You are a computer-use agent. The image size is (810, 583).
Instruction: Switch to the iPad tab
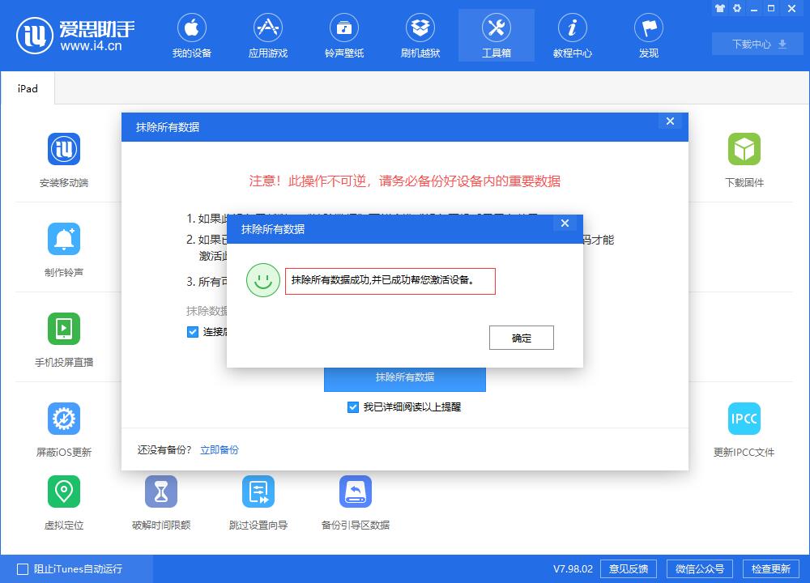coord(28,89)
